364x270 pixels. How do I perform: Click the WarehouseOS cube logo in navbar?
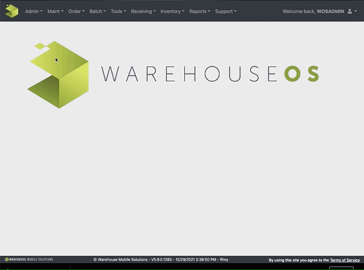(x=11, y=11)
